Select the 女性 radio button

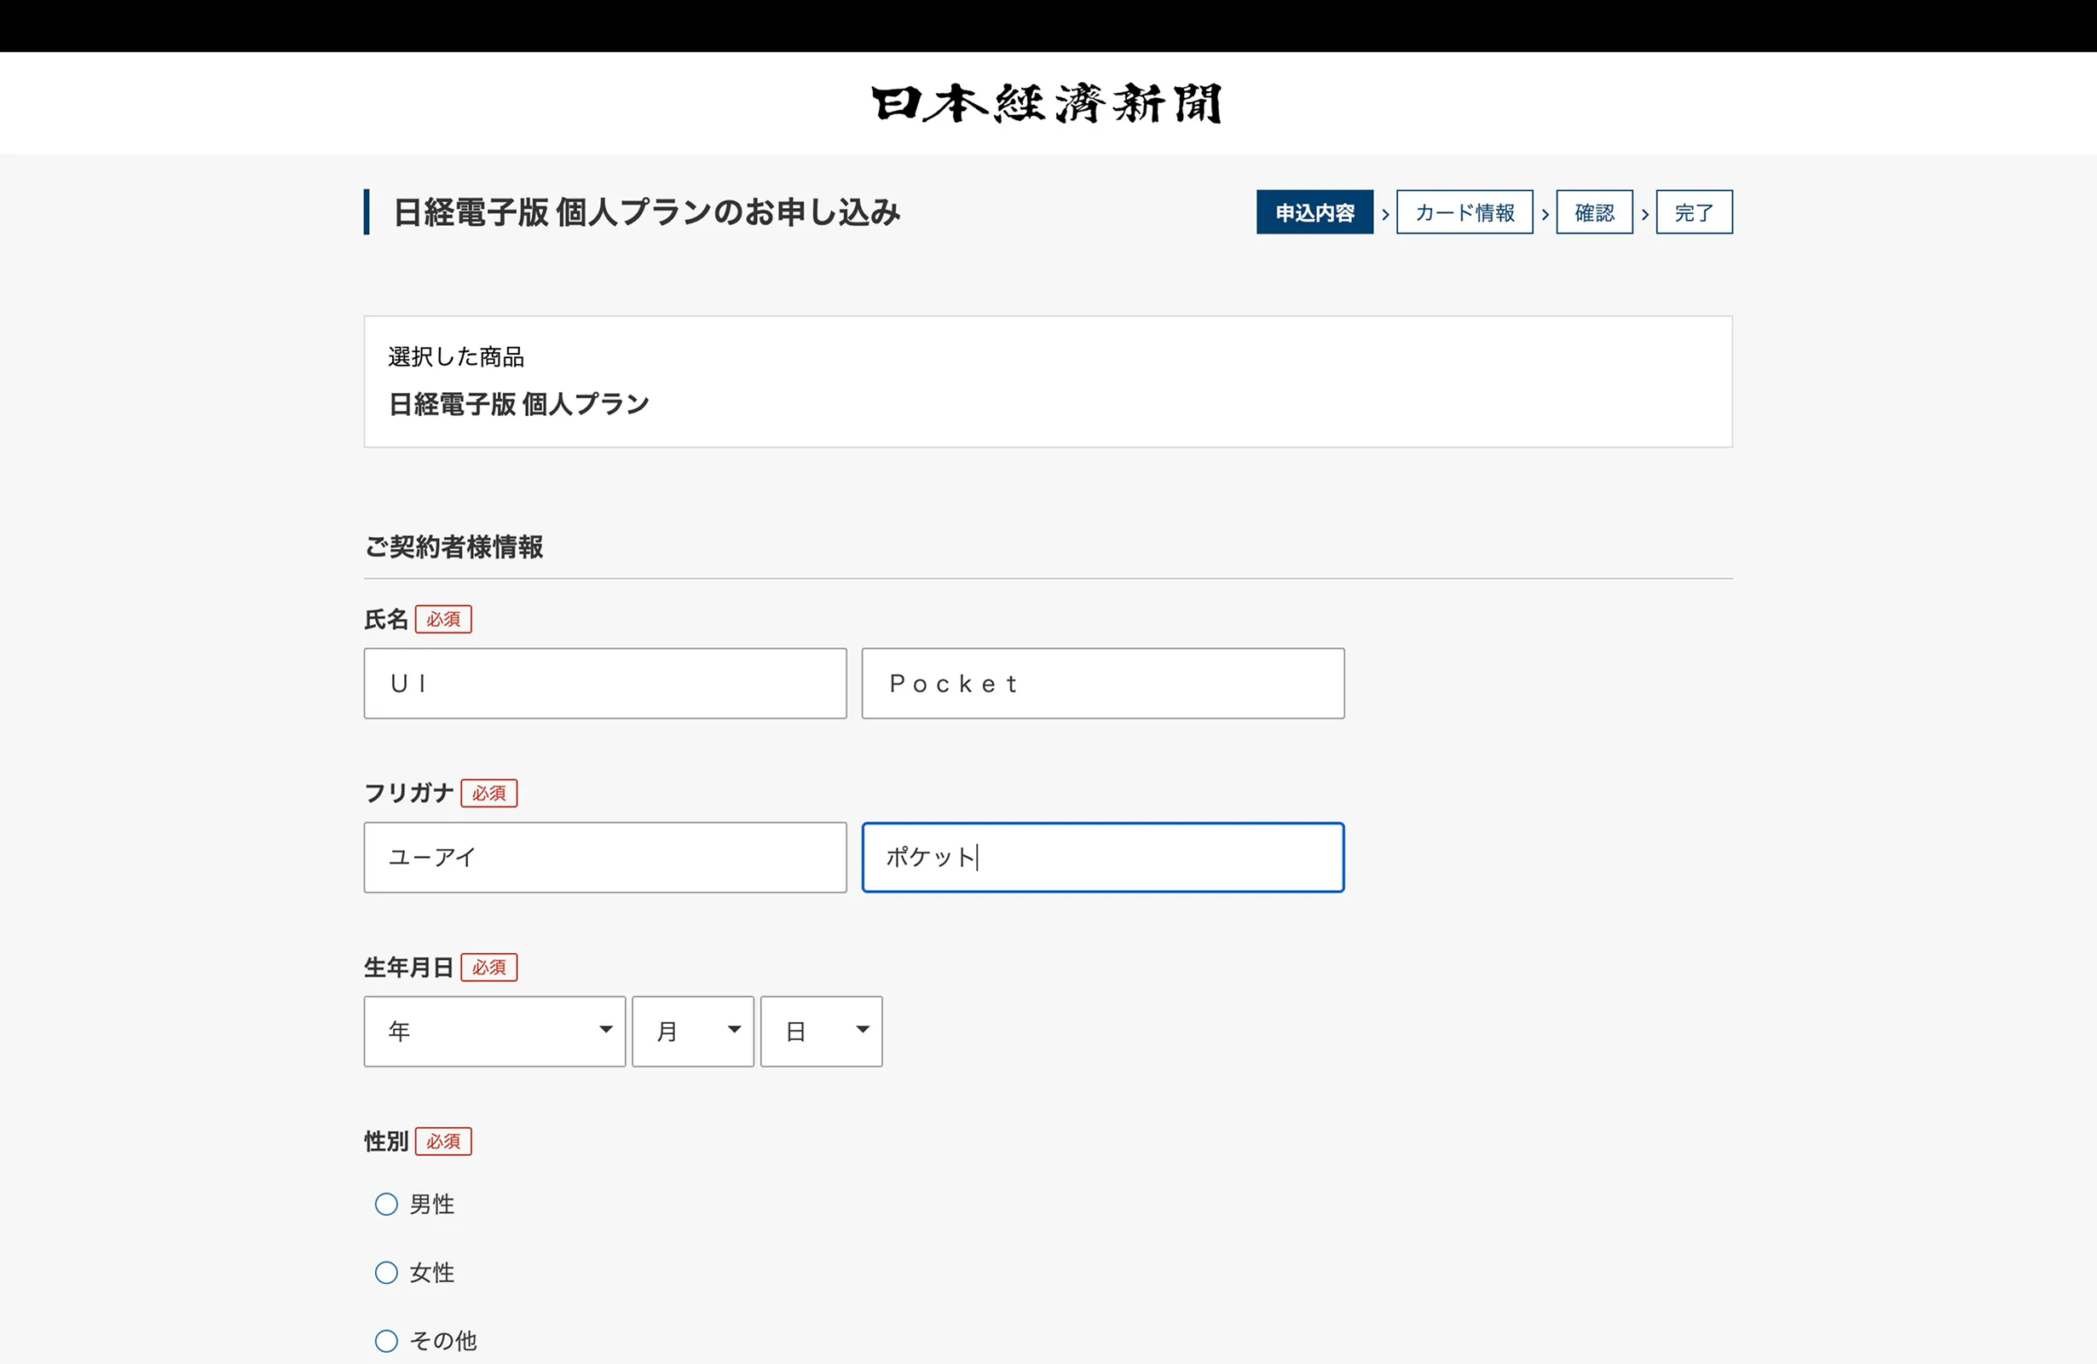386,1273
